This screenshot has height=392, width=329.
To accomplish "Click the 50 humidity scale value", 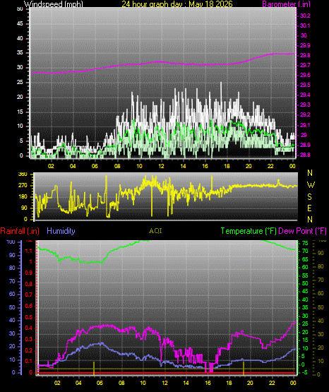I will (12, 307).
